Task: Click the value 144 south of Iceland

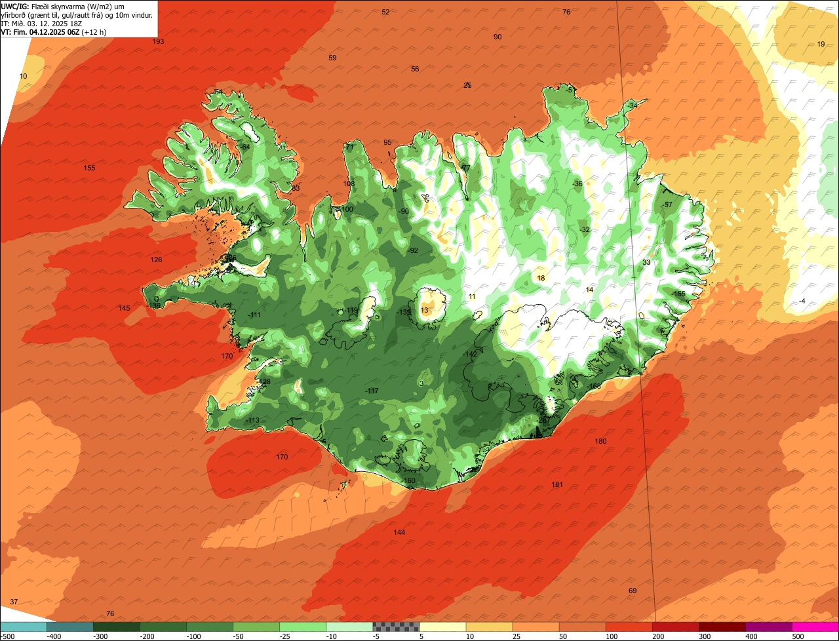Action: pos(399,532)
